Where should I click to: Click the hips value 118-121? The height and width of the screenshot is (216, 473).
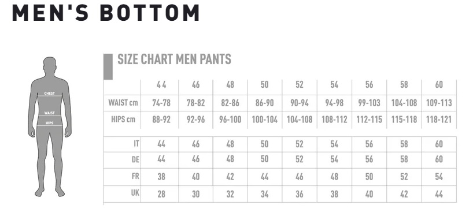point(439,120)
